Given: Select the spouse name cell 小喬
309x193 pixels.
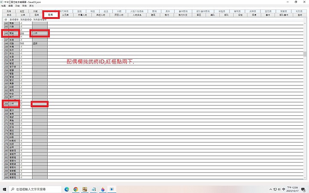Looking at the screenshot, I should pos(40,33).
